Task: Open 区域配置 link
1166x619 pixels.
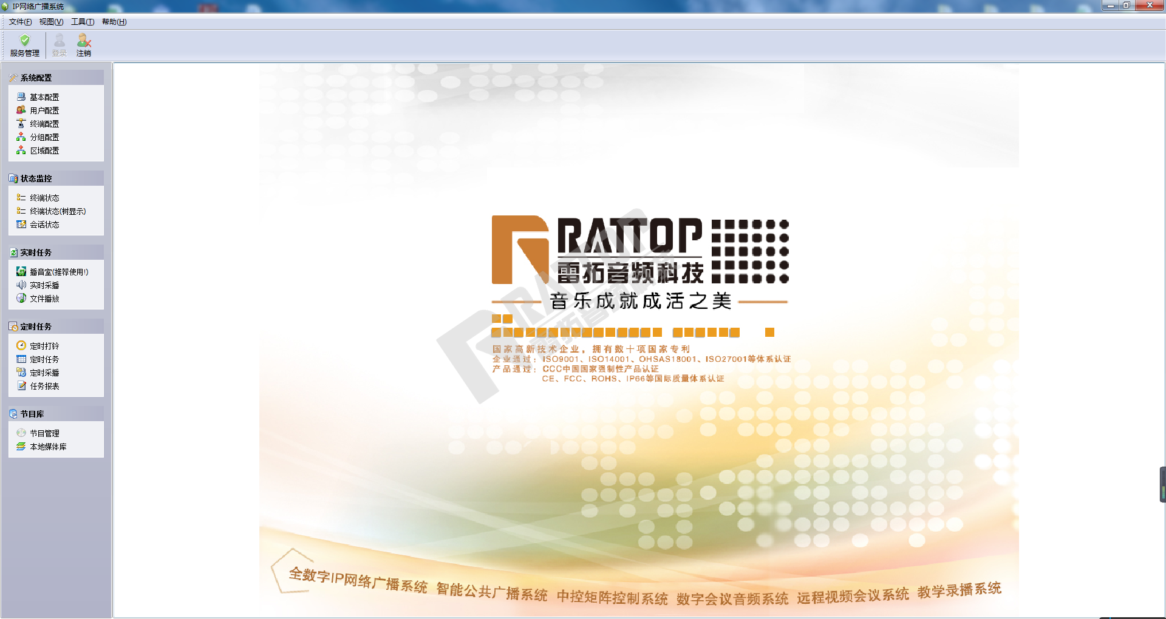Action: tap(44, 151)
